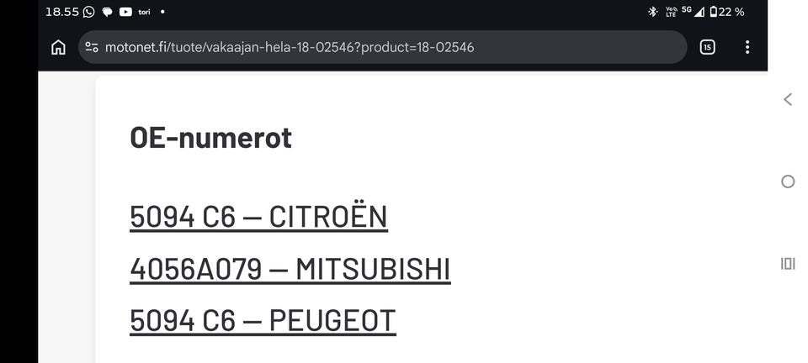Tap the battery icon showing 22 %
This screenshot has height=363, width=808.
tap(714, 12)
